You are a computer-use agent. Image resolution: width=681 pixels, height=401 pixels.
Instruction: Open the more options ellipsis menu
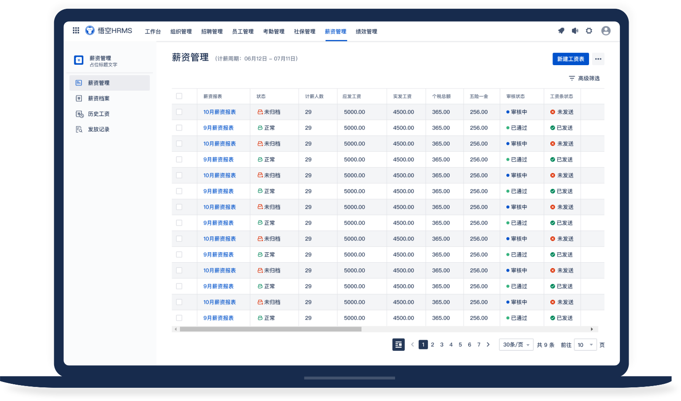(598, 59)
